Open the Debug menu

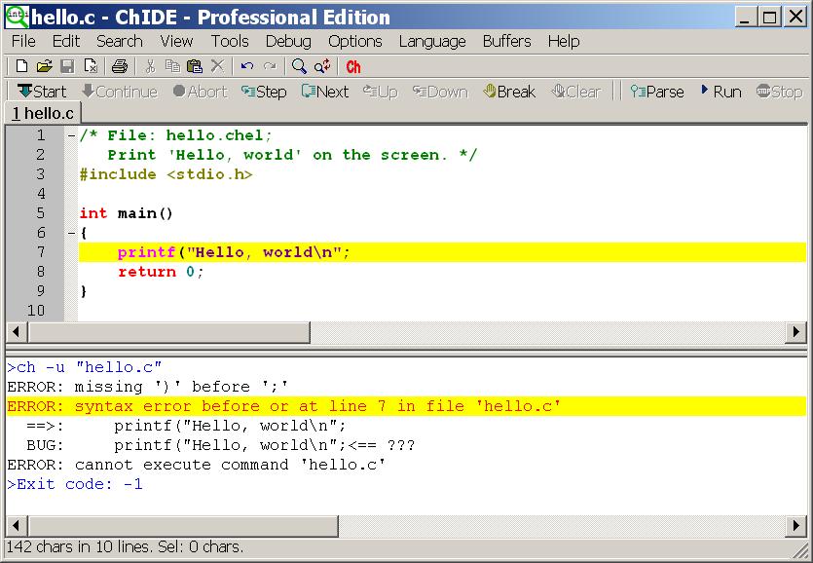pyautogui.click(x=288, y=41)
